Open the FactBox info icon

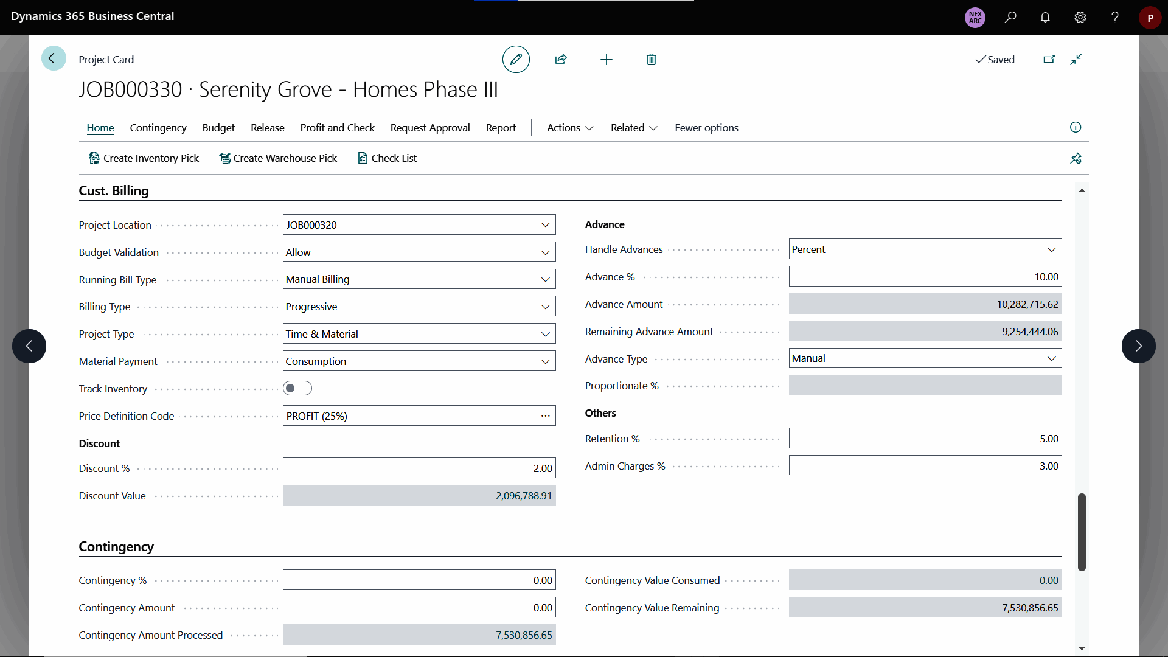pyautogui.click(x=1076, y=127)
